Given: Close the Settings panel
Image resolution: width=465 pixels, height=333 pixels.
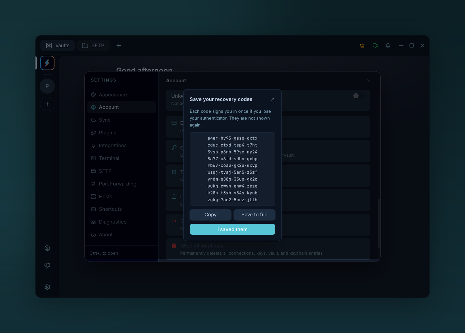Looking at the screenshot, I should coord(369,81).
